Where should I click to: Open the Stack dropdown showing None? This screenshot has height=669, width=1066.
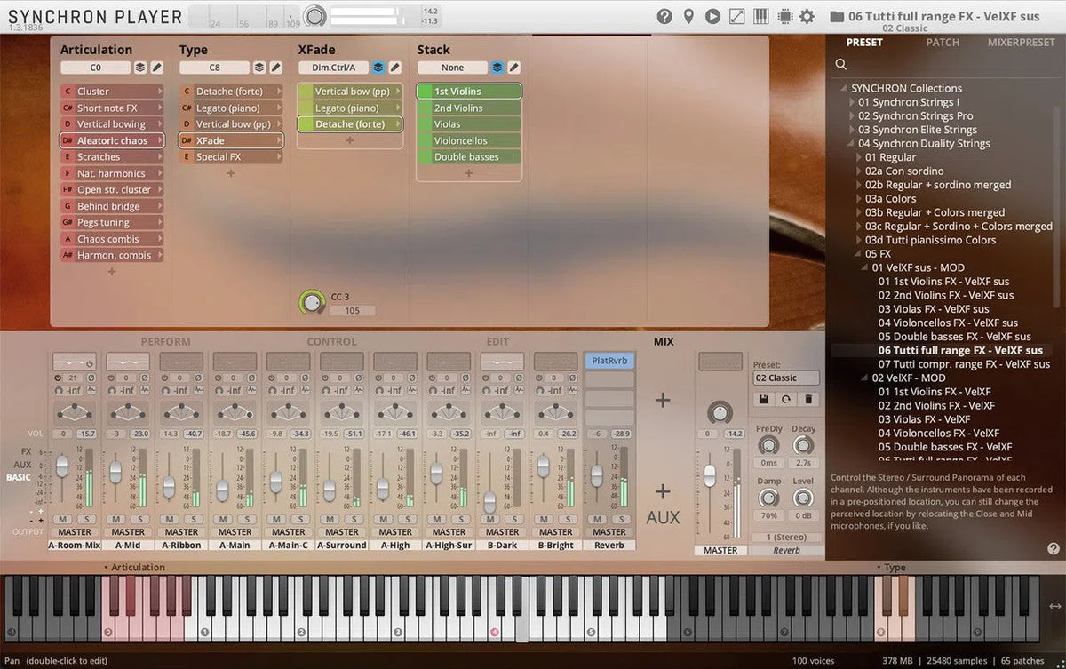453,67
